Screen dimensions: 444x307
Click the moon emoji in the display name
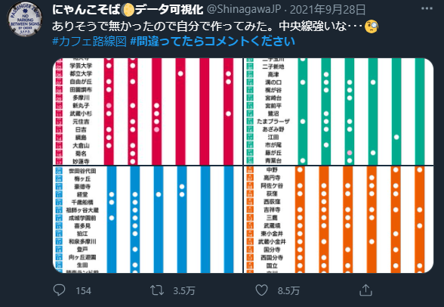tap(128, 10)
